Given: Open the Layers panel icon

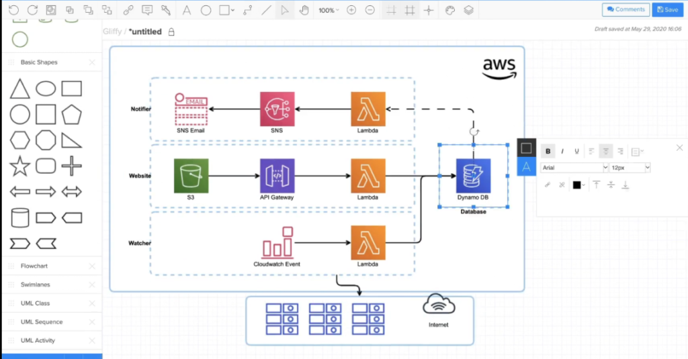Looking at the screenshot, I should click(x=469, y=10).
